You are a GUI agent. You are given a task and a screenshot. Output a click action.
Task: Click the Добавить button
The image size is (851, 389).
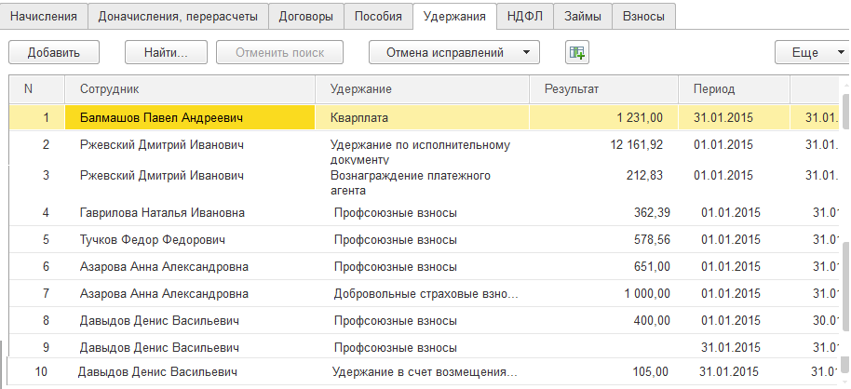pyautogui.click(x=54, y=53)
